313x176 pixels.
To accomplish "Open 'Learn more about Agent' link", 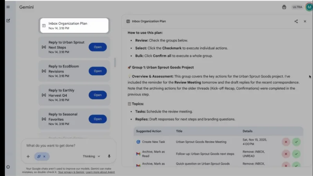I will click(x=100, y=172).
